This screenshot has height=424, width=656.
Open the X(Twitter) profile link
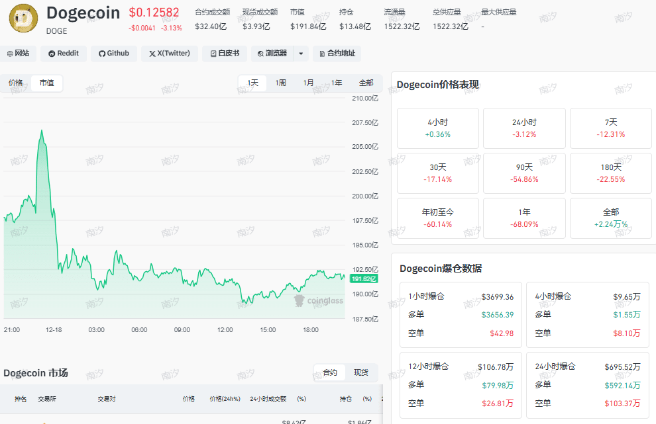pos(170,54)
